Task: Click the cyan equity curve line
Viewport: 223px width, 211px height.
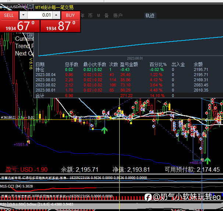Action: 131,46
